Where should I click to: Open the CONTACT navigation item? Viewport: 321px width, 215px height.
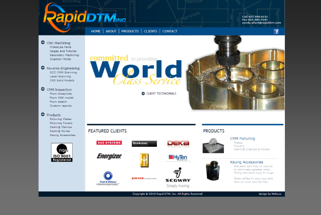(170, 31)
